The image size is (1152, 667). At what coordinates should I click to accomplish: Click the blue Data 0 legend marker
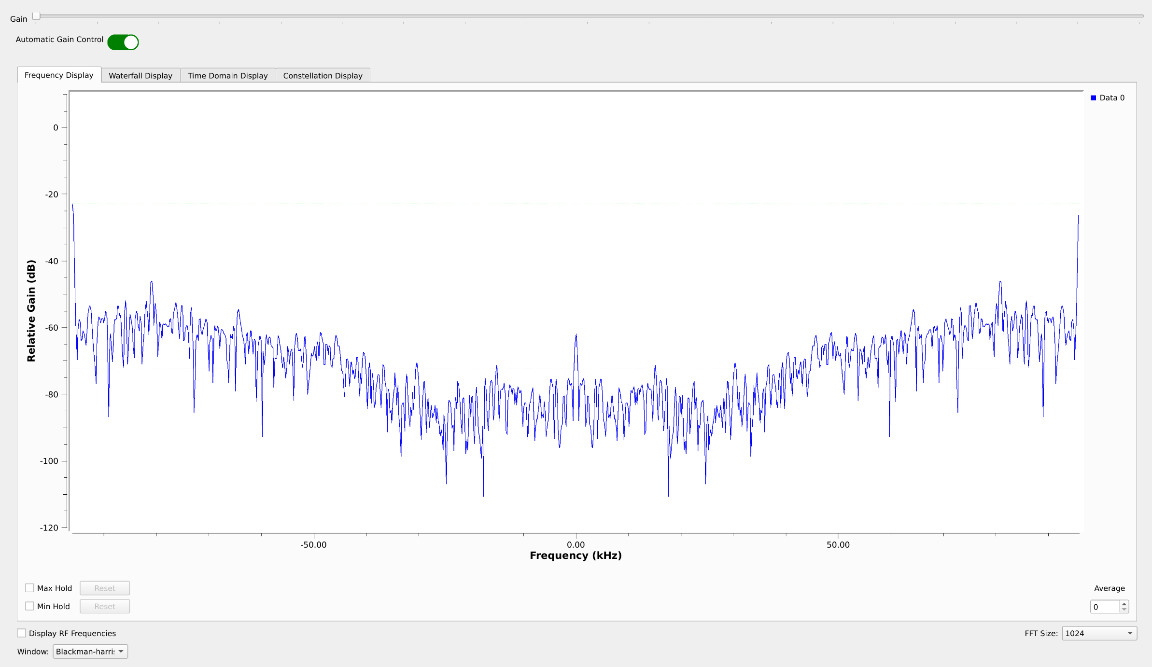click(1094, 98)
